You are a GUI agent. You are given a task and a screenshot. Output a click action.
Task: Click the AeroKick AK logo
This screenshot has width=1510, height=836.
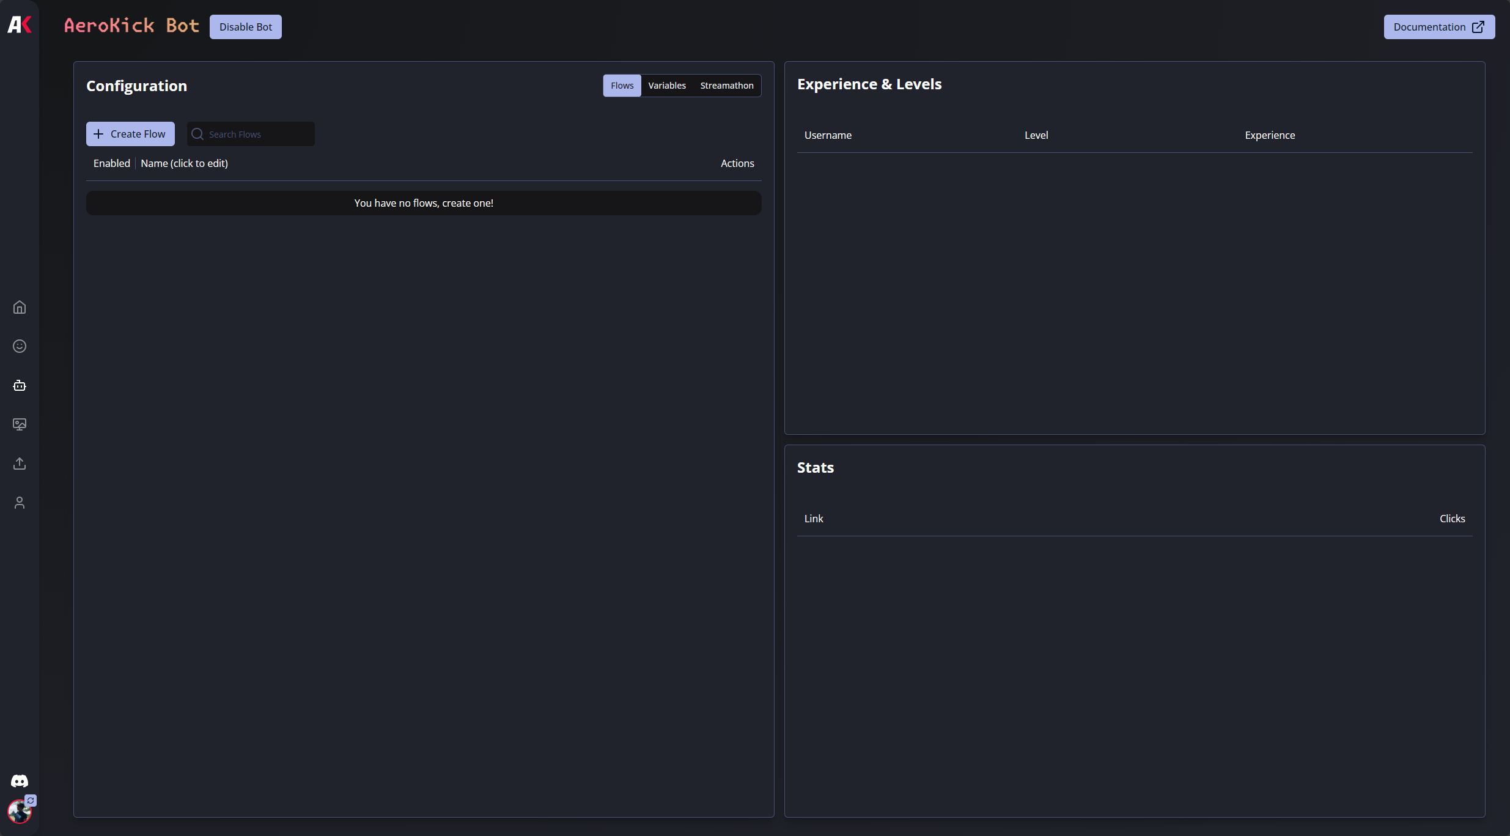pyautogui.click(x=20, y=24)
